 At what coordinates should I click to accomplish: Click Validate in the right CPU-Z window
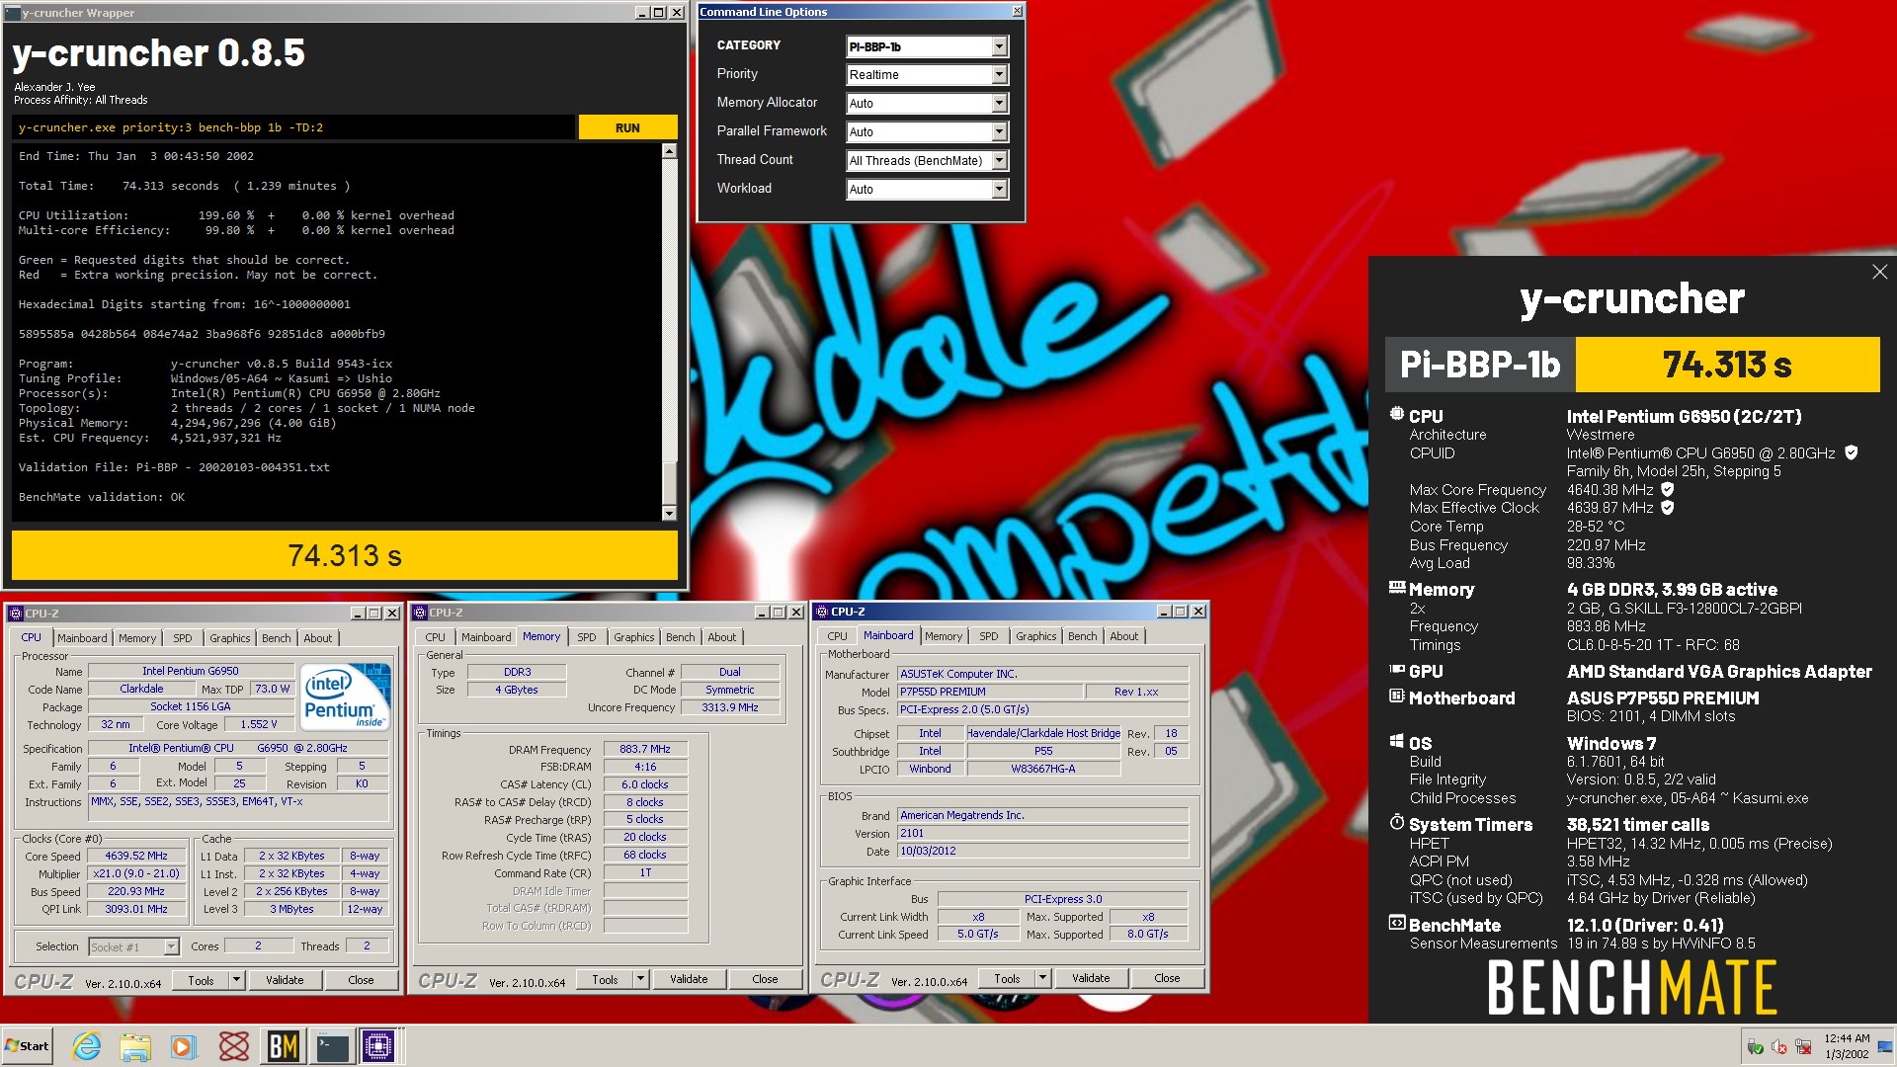pyautogui.click(x=1091, y=978)
